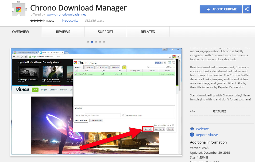Click the Start All button
Viewport: 255px width, 162px height.
[x=148, y=129]
